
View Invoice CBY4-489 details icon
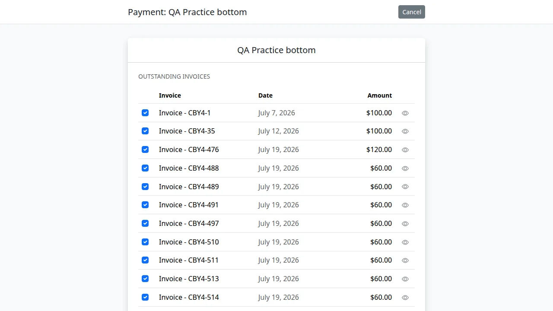(x=405, y=187)
